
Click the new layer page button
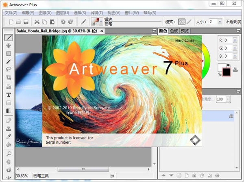[187, 175]
